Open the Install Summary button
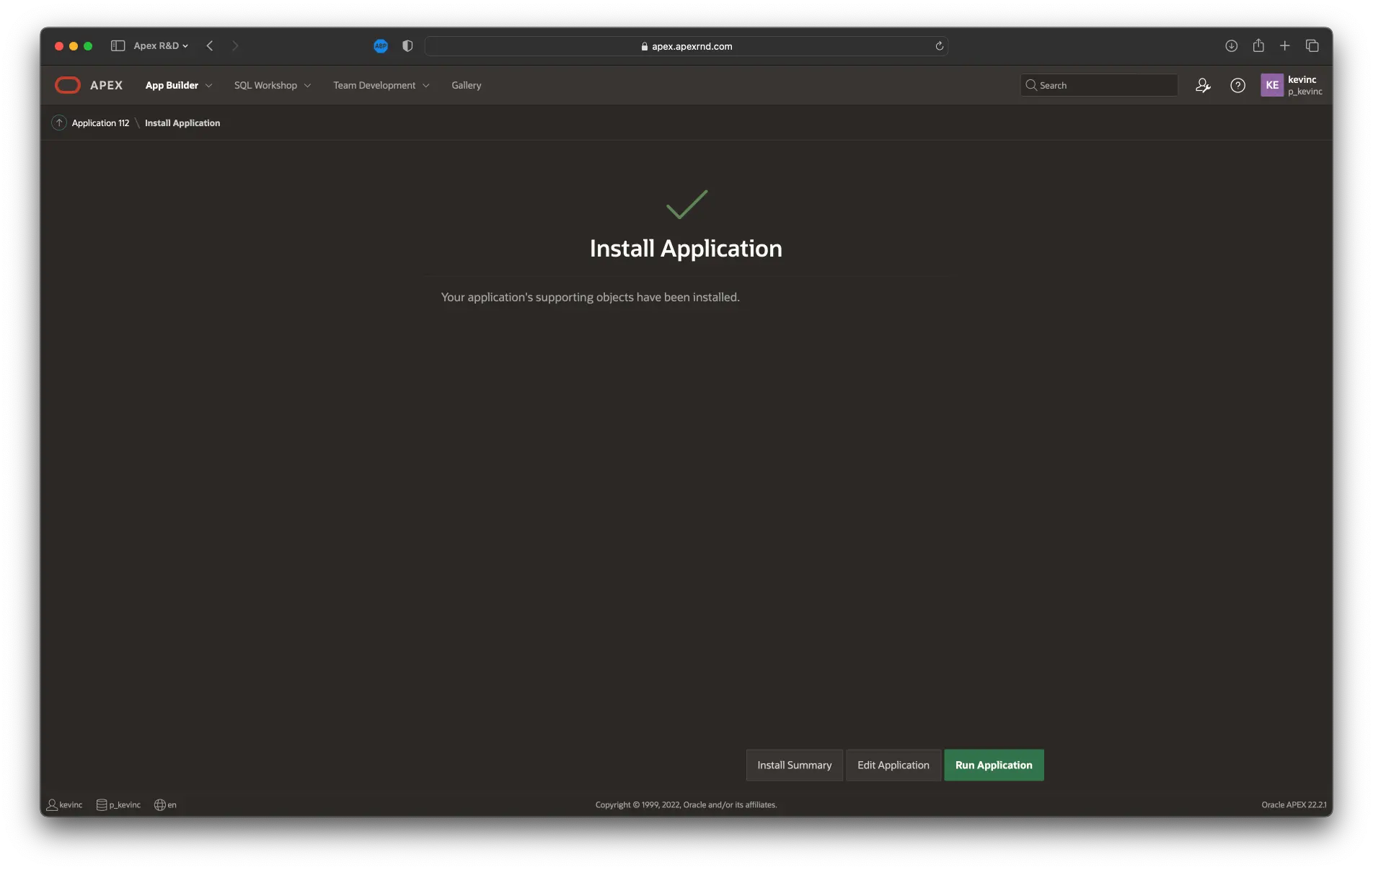1373x870 pixels. [794, 765]
